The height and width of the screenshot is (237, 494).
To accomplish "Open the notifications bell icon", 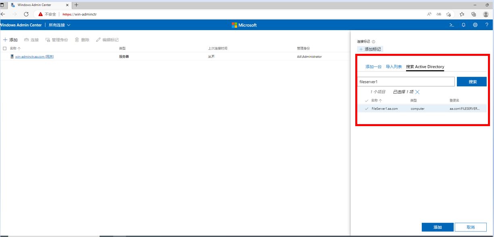I will pyautogui.click(x=463, y=25).
